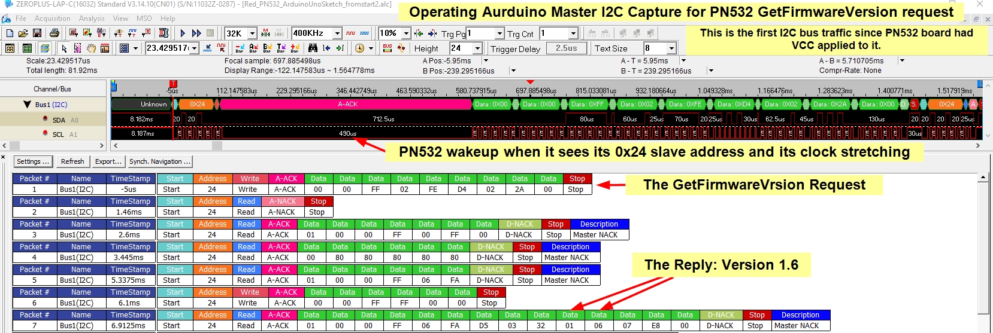Viewport: 993px width, 333px height.
Task: Open the Height 24 dropdown
Action: [x=477, y=48]
